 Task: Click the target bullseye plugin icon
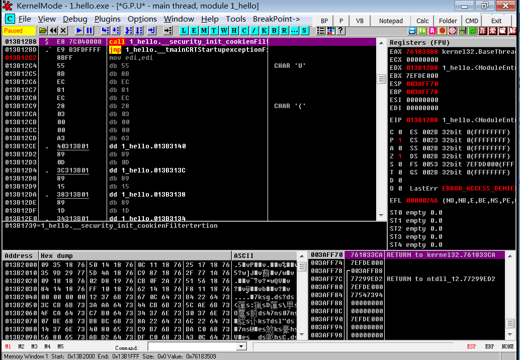452,31
